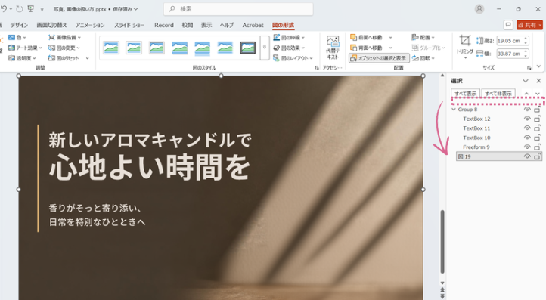Hide 図 19 using its eye icon
This screenshot has width=546, height=300.
point(527,156)
